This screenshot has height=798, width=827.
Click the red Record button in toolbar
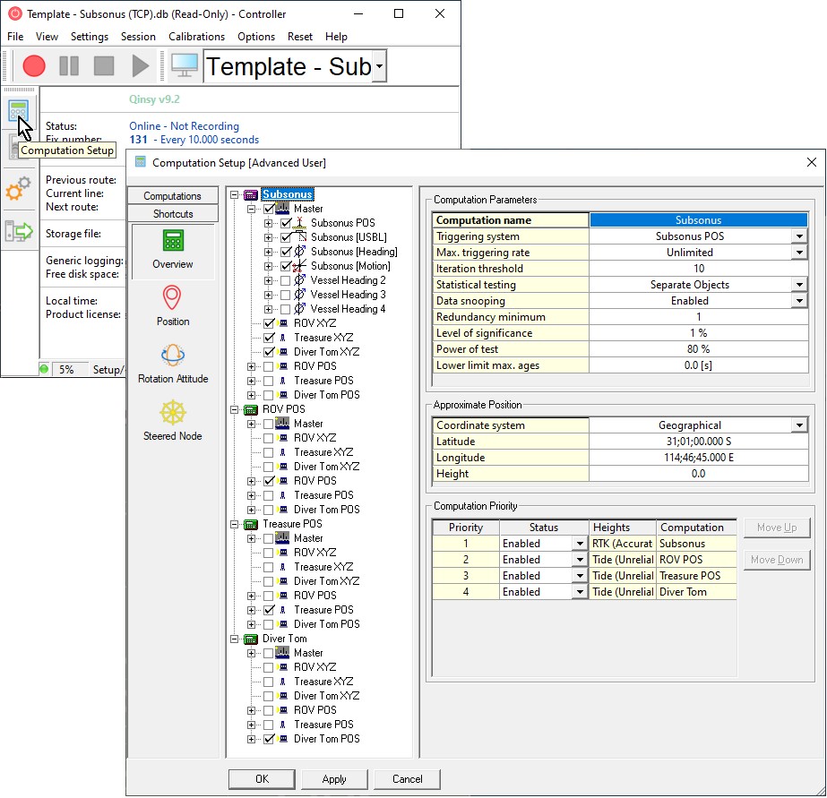34,65
